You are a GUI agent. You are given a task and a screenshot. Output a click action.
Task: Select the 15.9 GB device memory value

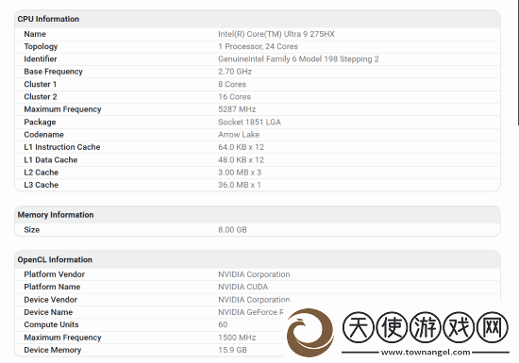(232, 350)
